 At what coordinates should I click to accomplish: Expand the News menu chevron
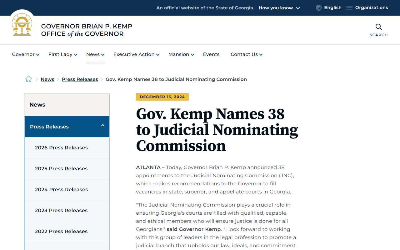(103, 55)
